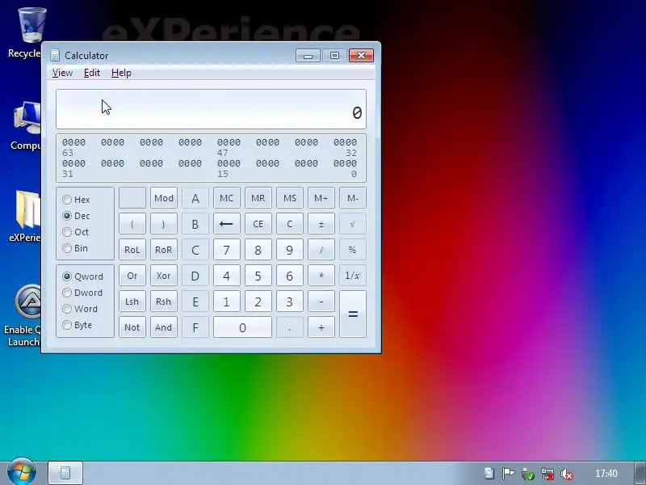Click hex digit E key

click(195, 302)
